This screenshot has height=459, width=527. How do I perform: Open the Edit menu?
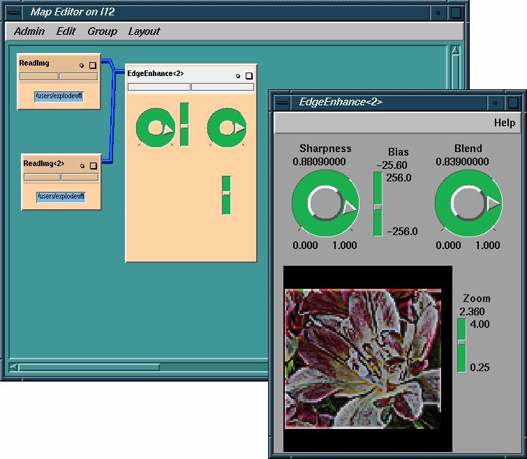point(66,31)
